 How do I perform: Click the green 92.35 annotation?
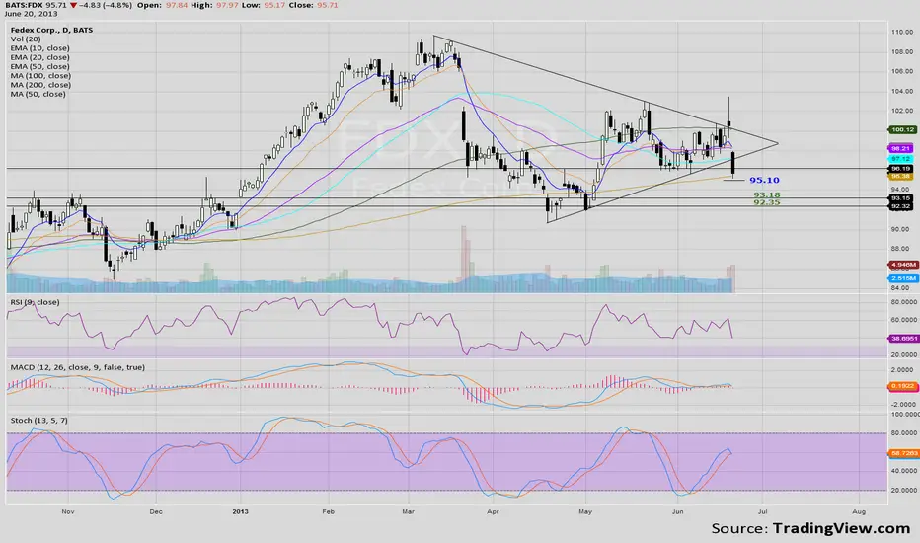pos(767,202)
